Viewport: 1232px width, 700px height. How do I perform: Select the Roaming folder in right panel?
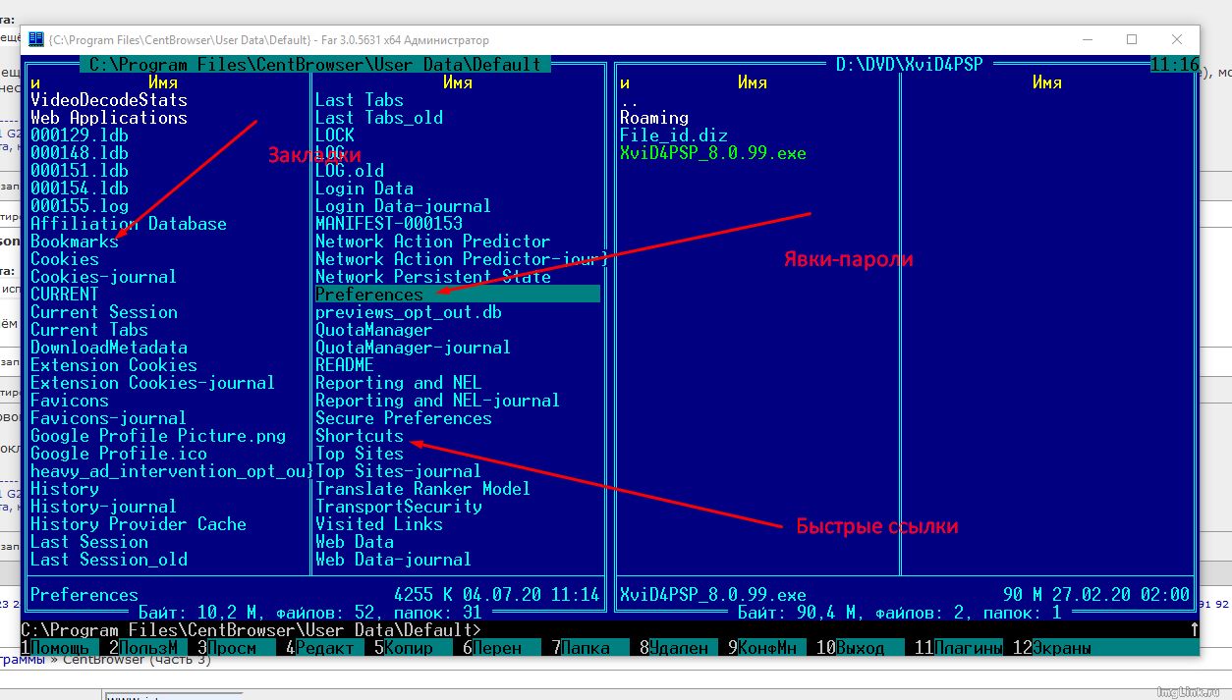[654, 118]
